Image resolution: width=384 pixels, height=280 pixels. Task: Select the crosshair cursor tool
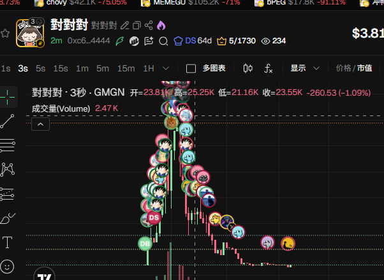[x=8, y=97]
